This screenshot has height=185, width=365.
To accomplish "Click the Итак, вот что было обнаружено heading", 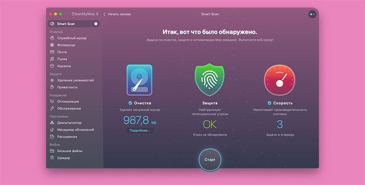I will 210,32.
